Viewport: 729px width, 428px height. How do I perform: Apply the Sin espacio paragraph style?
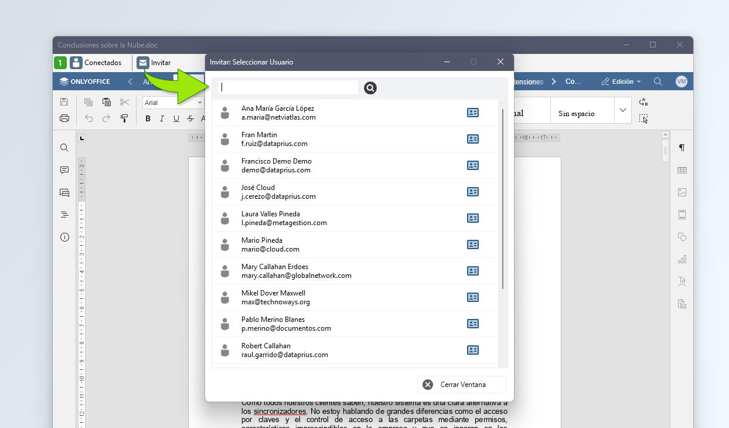582,110
